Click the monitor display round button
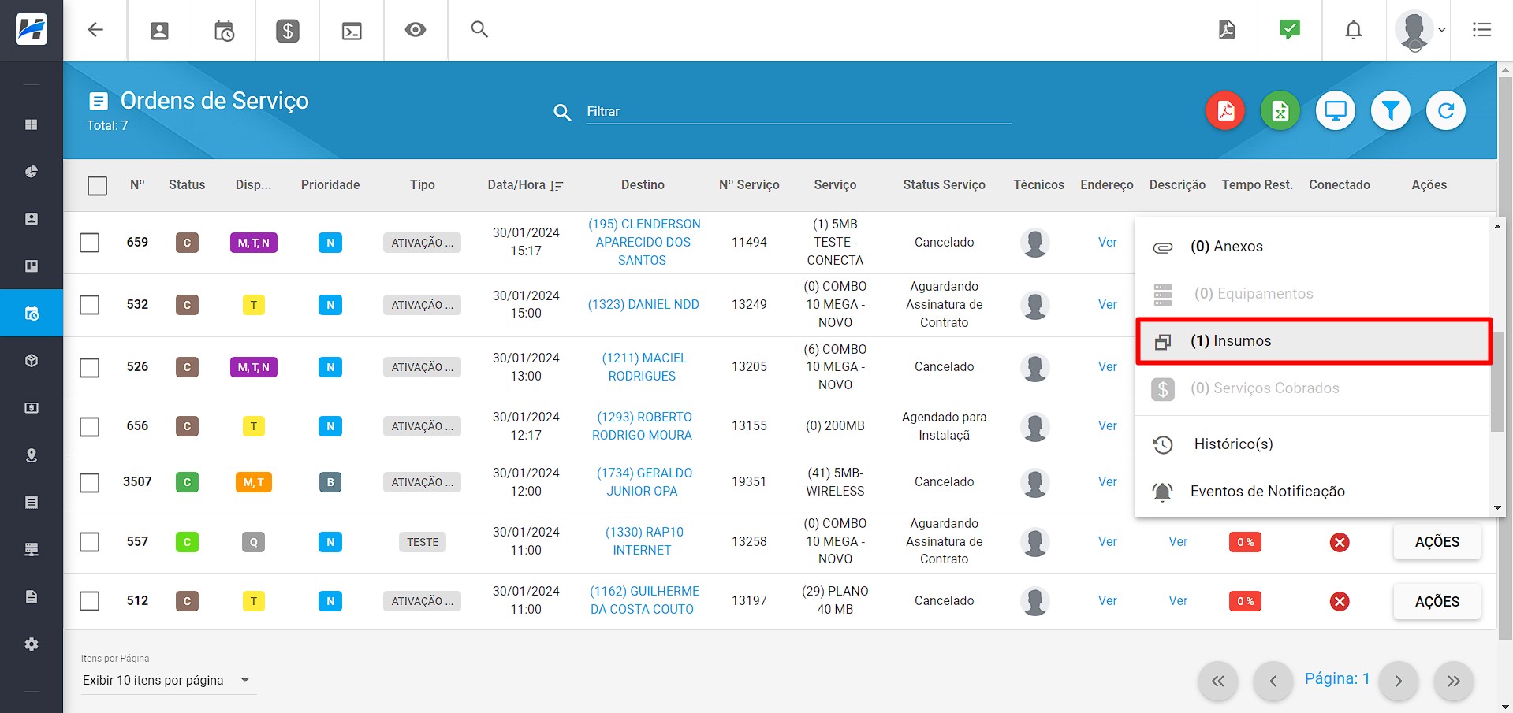The image size is (1513, 713). [x=1336, y=110]
